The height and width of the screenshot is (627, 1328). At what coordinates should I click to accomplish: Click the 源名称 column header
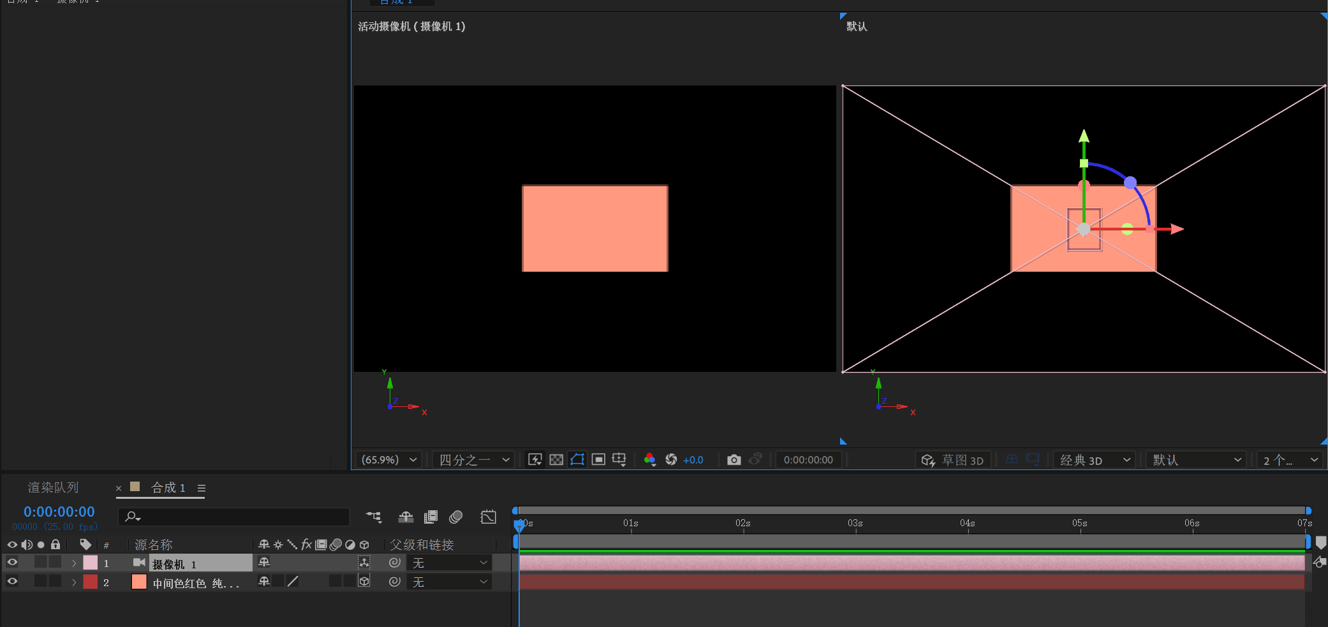(154, 545)
